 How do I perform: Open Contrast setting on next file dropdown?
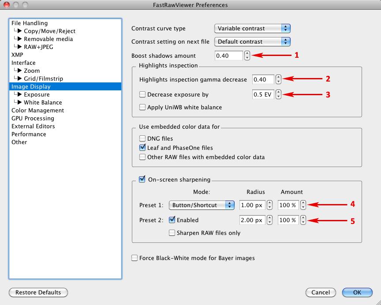click(x=252, y=41)
